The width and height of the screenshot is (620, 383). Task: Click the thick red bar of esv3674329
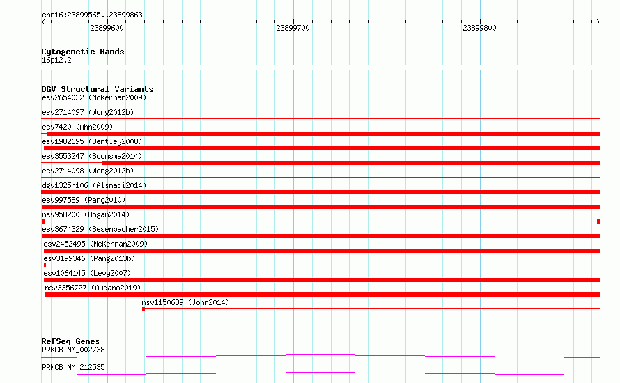click(321, 236)
